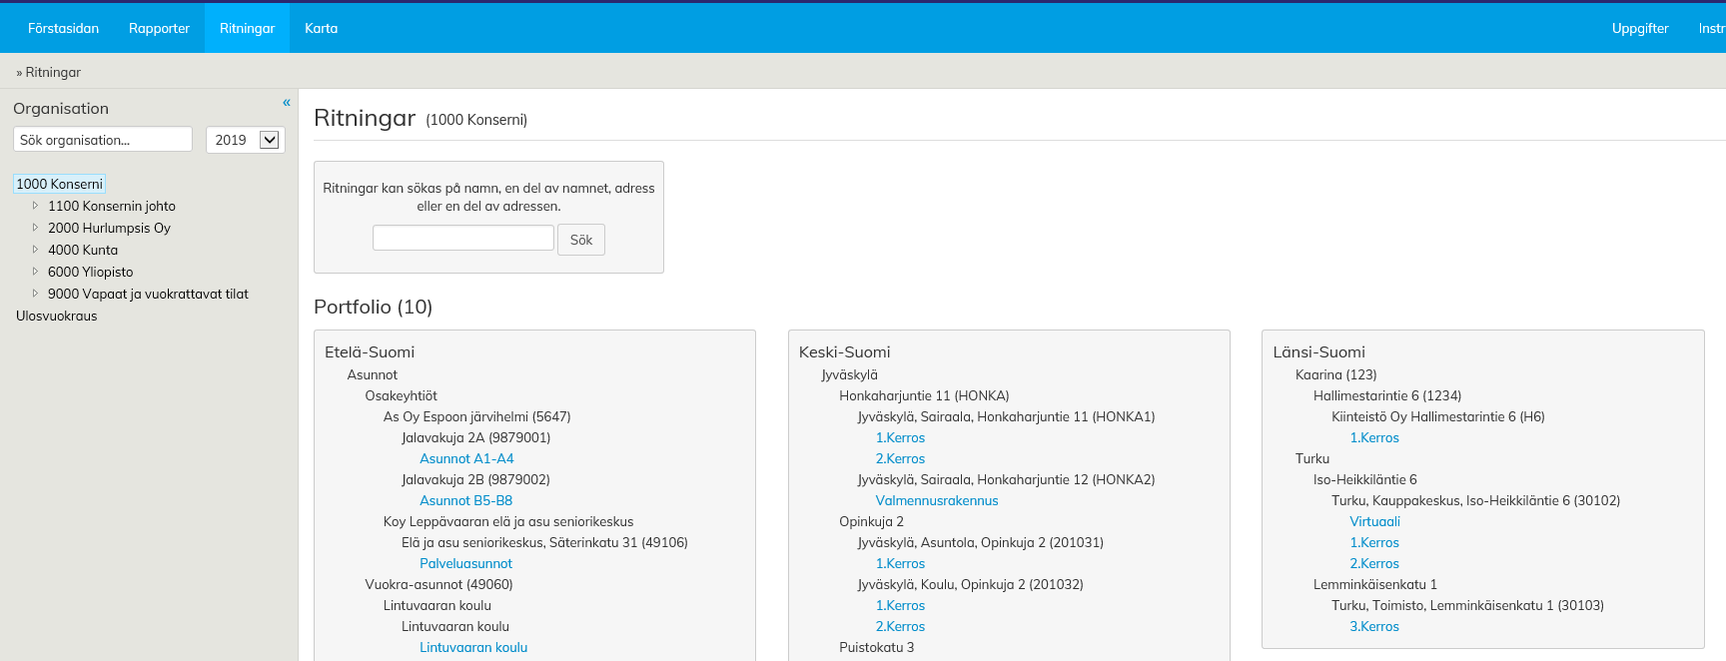Switch to the Rapporter tab
This screenshot has height=661, width=1726.
click(159, 28)
